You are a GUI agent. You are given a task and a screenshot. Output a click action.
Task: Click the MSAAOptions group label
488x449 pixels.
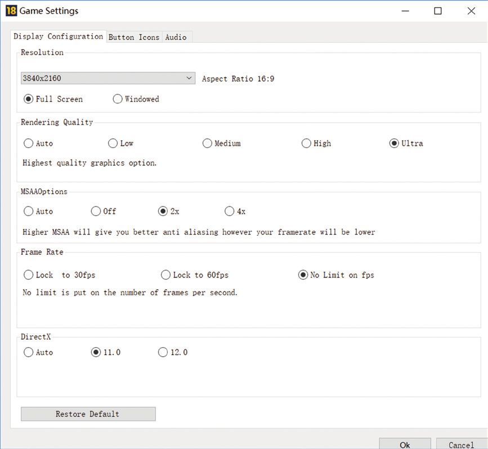pyautogui.click(x=44, y=191)
